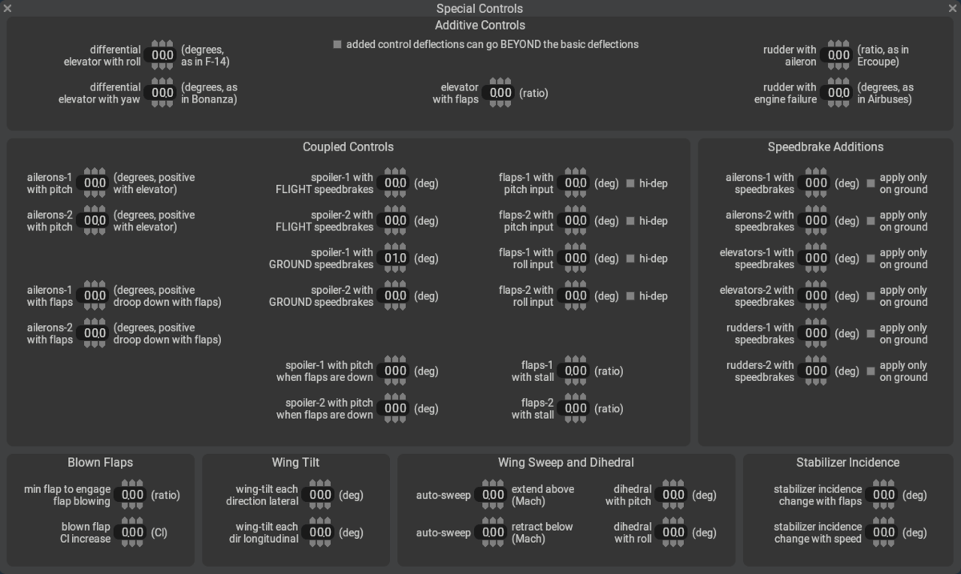Click the dihedral with roll degree field

tap(674, 532)
